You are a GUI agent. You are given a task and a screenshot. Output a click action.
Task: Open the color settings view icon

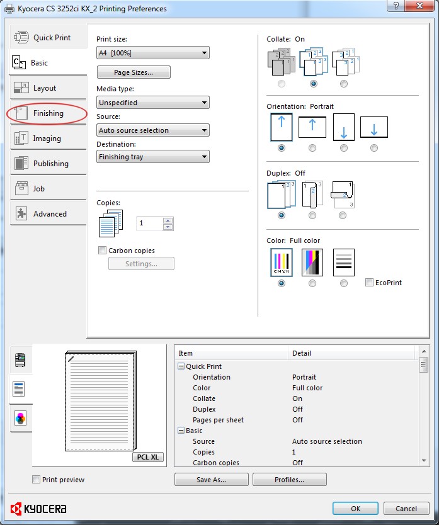[x=20, y=419]
